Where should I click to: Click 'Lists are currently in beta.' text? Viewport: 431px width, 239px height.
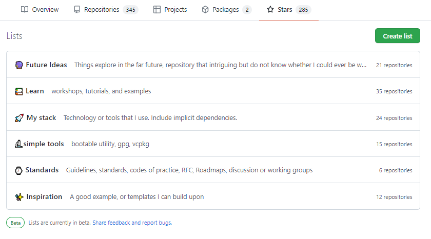(60, 223)
